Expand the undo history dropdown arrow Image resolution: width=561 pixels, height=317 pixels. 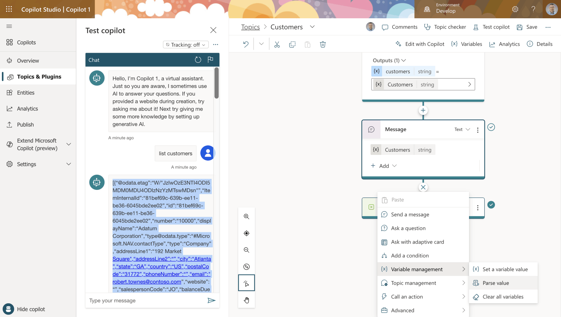coord(261,44)
